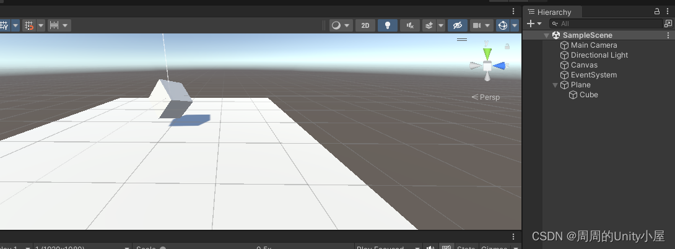Viewport: 675px width, 249px height.
Task: Open the Hierarchy plus create dropdown
Action: tap(533, 24)
